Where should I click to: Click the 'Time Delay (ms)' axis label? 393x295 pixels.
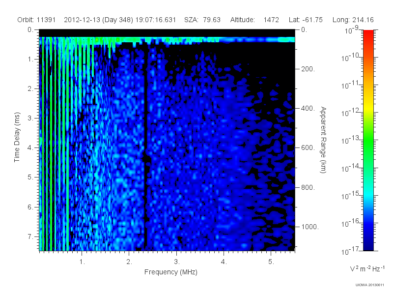pyautogui.click(x=17, y=137)
